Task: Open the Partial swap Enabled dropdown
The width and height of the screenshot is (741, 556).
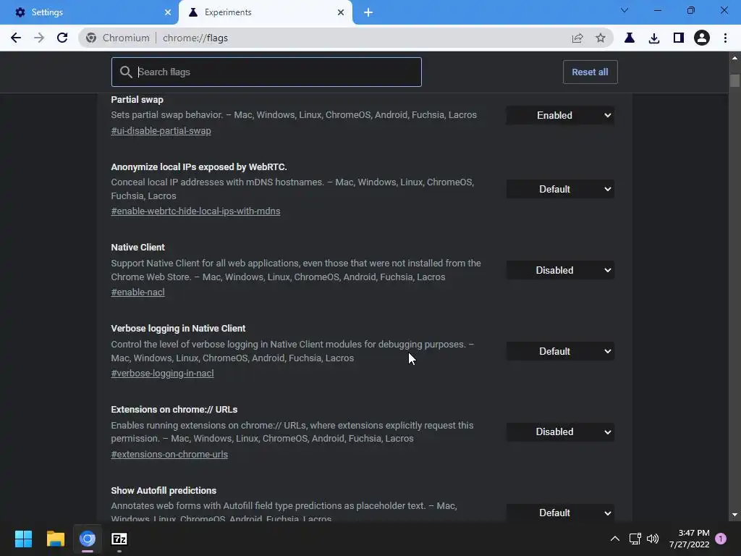Action: click(560, 115)
